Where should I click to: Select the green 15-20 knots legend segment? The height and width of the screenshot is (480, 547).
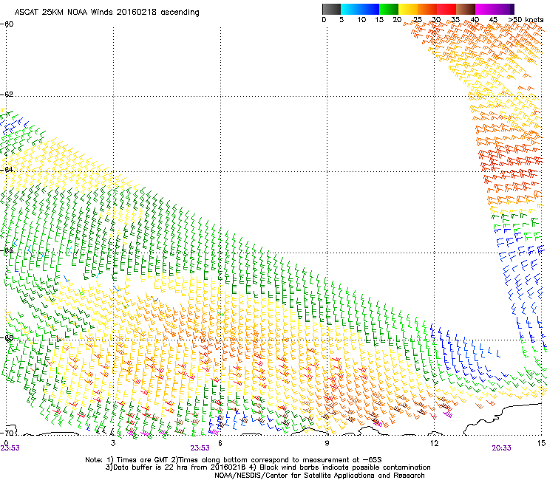(x=389, y=9)
